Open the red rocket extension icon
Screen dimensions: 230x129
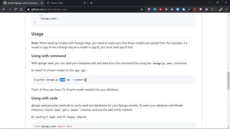(x=195, y=9)
